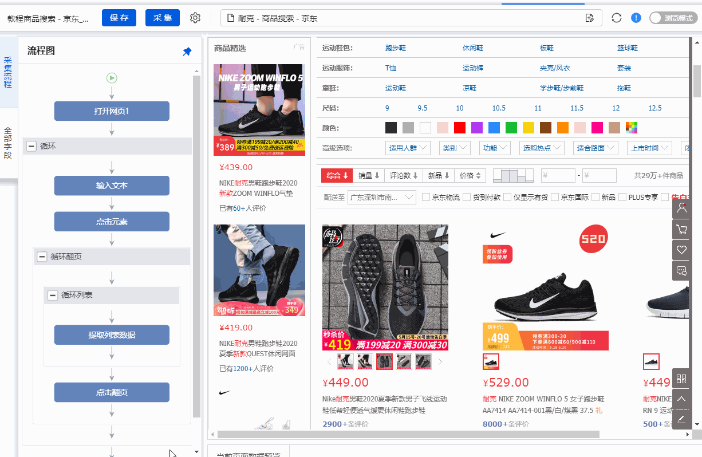Collapse the 循环列表 node

tap(53, 296)
